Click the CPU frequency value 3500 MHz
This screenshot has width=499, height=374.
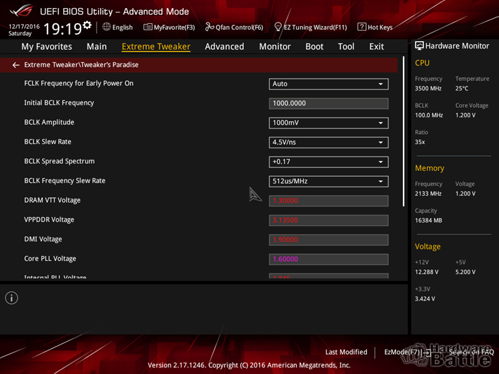428,89
